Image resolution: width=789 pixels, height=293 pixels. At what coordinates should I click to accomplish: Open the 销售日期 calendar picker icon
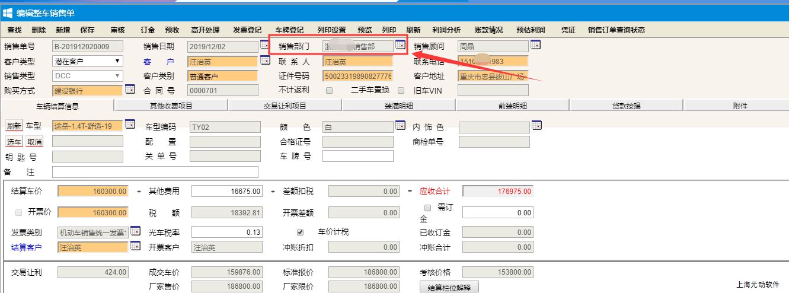click(264, 45)
